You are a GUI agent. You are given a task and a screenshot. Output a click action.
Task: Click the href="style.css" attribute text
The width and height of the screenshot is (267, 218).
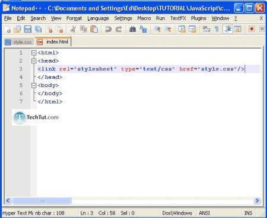point(208,69)
